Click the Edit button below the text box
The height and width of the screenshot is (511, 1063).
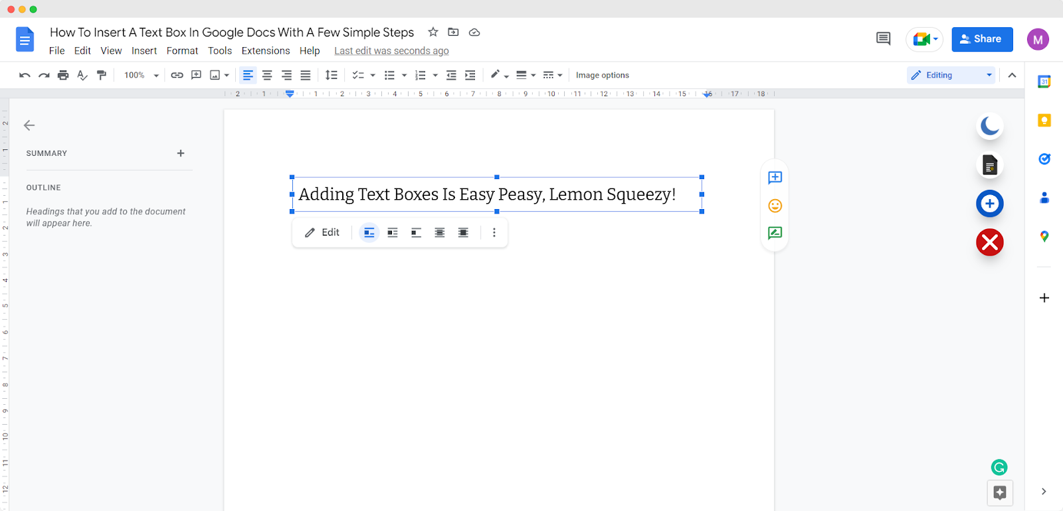tap(322, 233)
